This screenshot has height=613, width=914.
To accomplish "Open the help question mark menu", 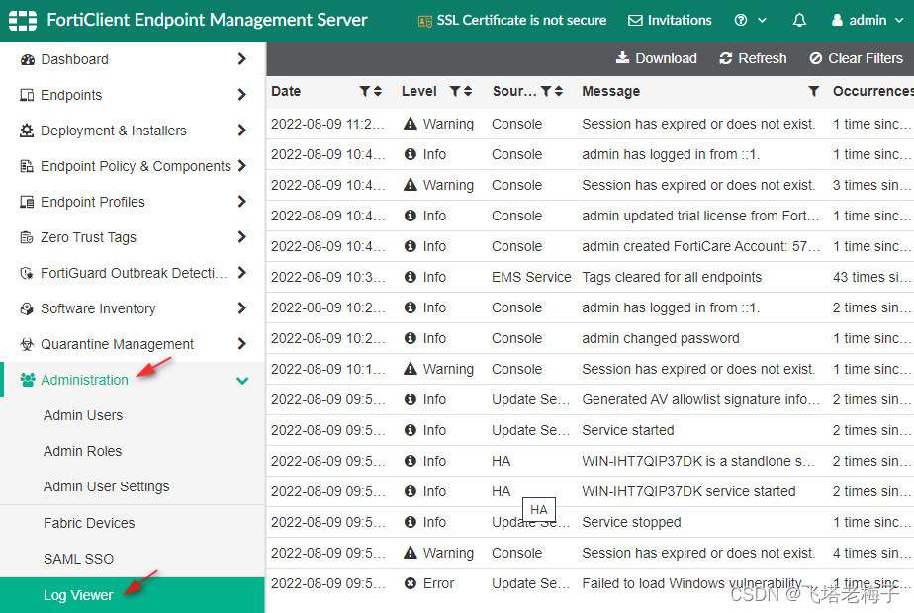I will (x=750, y=21).
